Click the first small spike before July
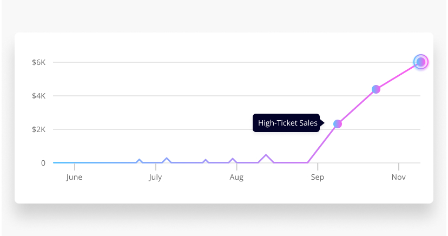 pyautogui.click(x=140, y=160)
